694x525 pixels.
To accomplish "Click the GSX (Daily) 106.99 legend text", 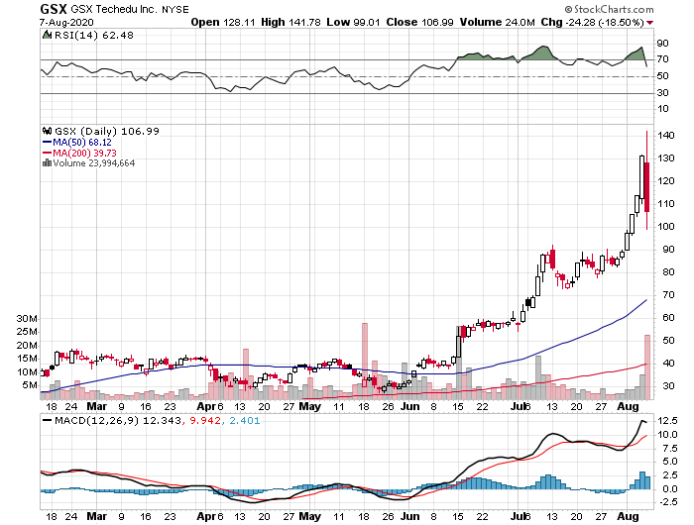I will [106, 131].
